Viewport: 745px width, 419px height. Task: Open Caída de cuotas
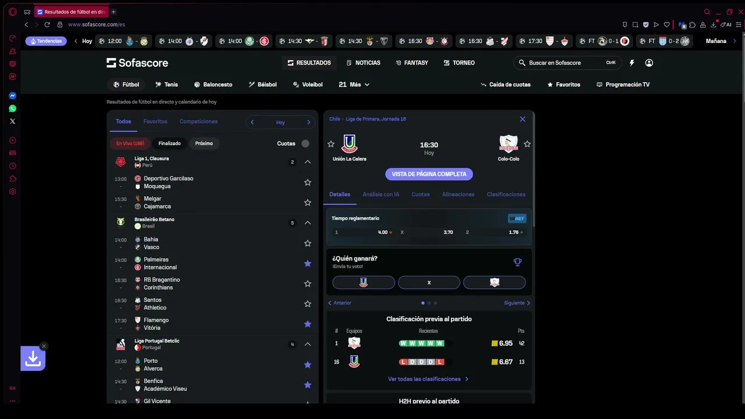(505, 84)
